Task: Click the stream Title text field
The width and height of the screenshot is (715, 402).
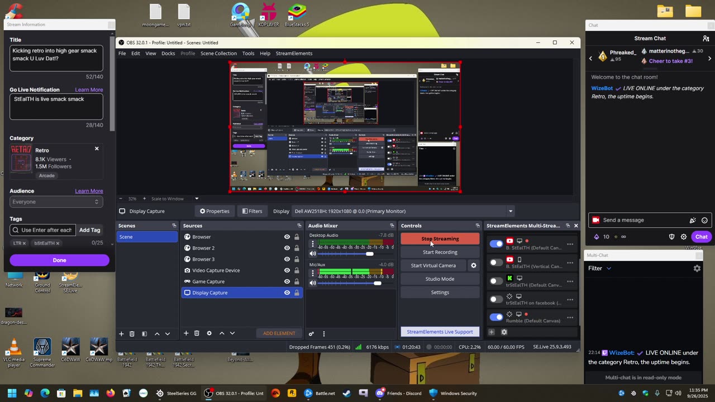Action: point(56,58)
